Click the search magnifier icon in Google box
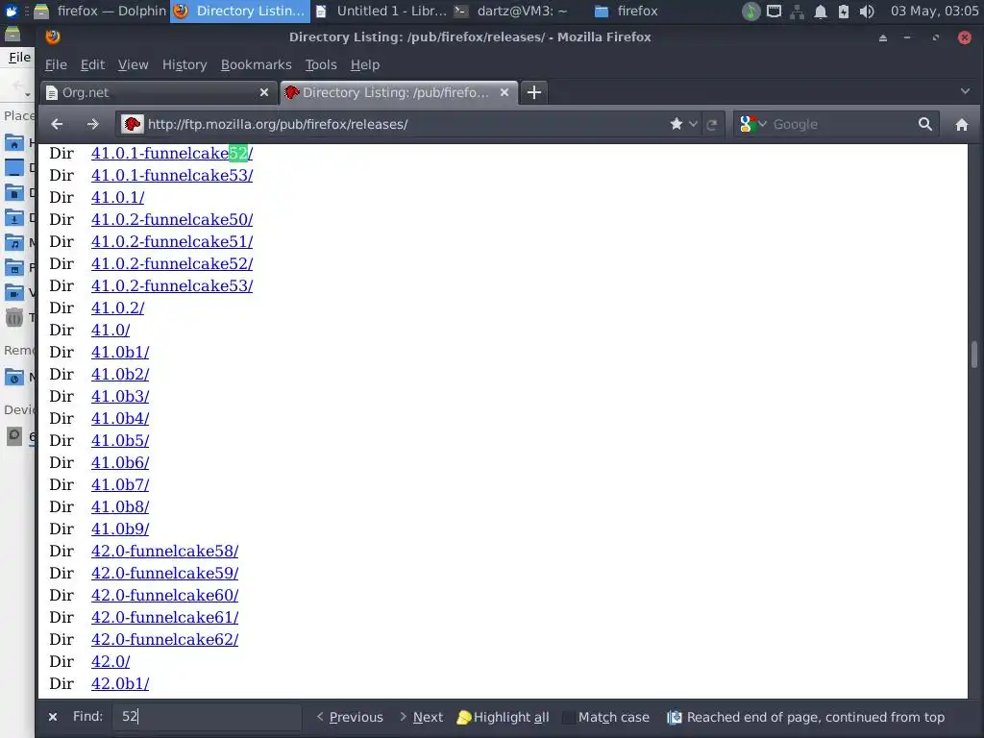Screen dimensions: 984x738 (x=925, y=124)
